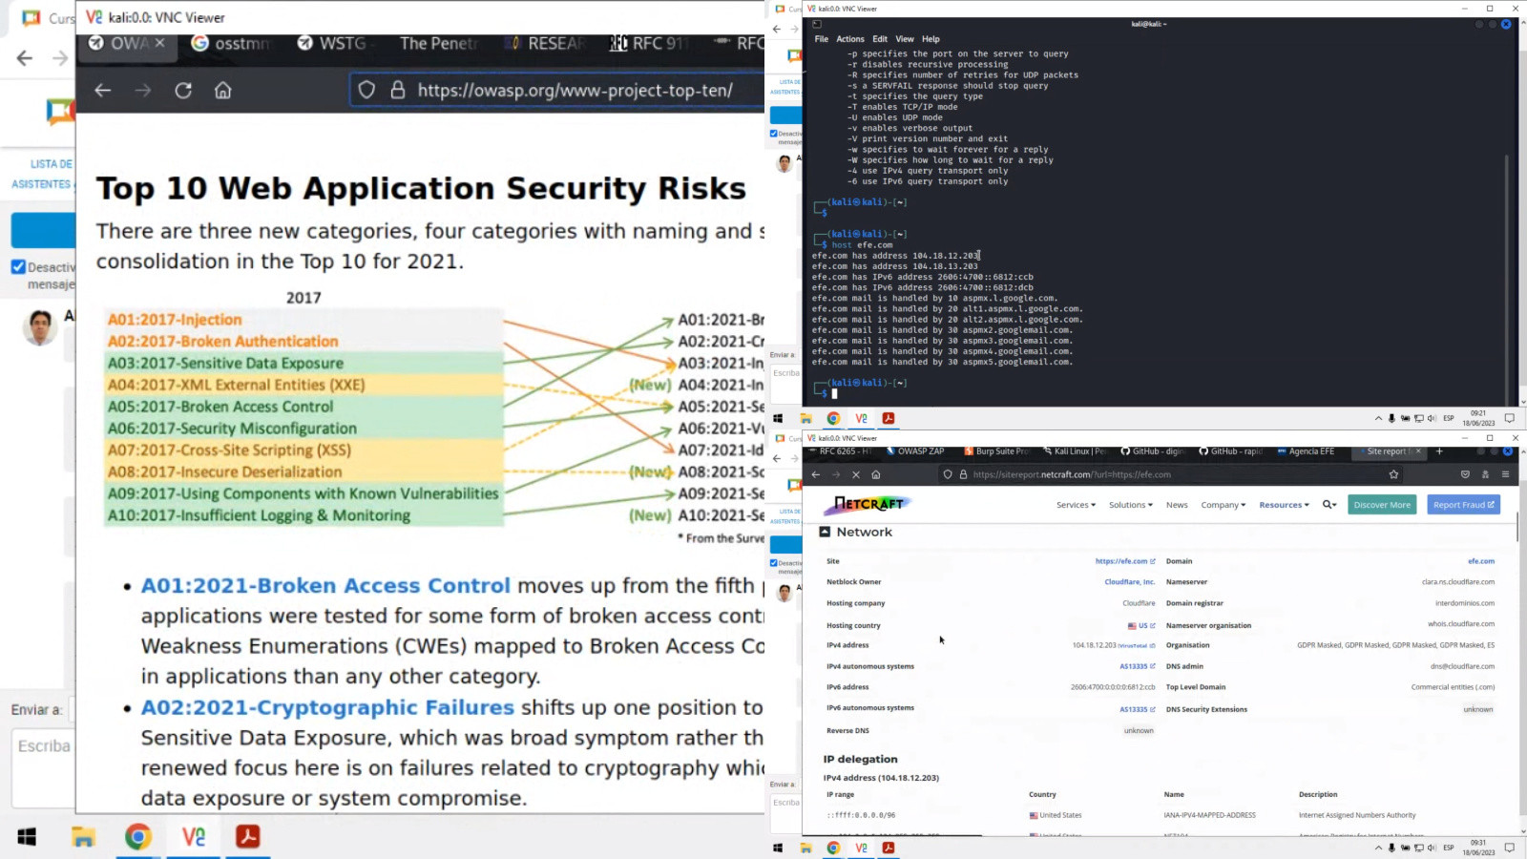Image resolution: width=1527 pixels, height=859 pixels.
Task: Open tracking protection shield for owasp.org
Action: coord(366,91)
